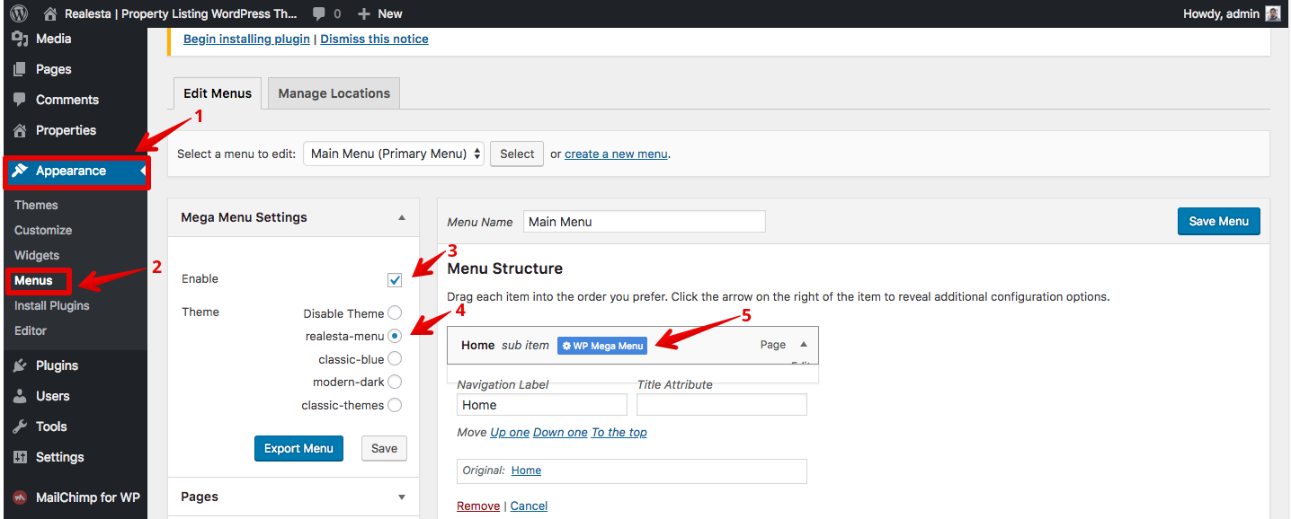Click the Comments sidebar icon

[20, 100]
